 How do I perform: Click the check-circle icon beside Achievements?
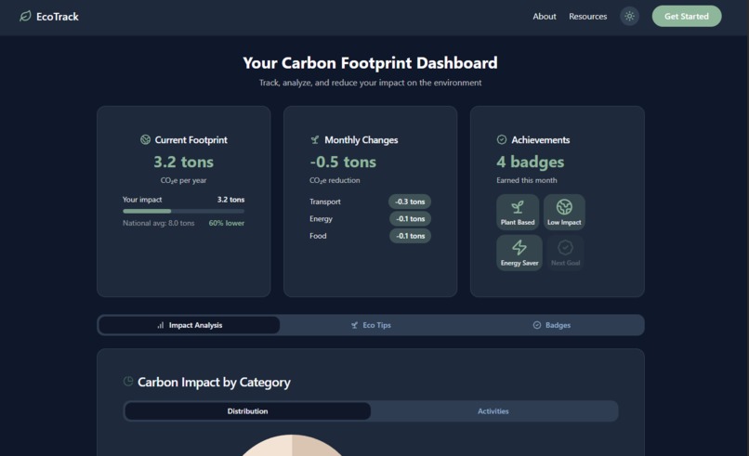coord(502,139)
